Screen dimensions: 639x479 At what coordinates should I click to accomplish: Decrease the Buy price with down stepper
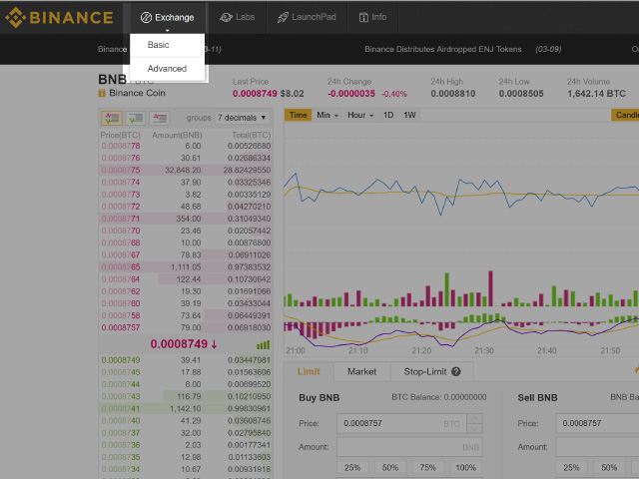475,428
